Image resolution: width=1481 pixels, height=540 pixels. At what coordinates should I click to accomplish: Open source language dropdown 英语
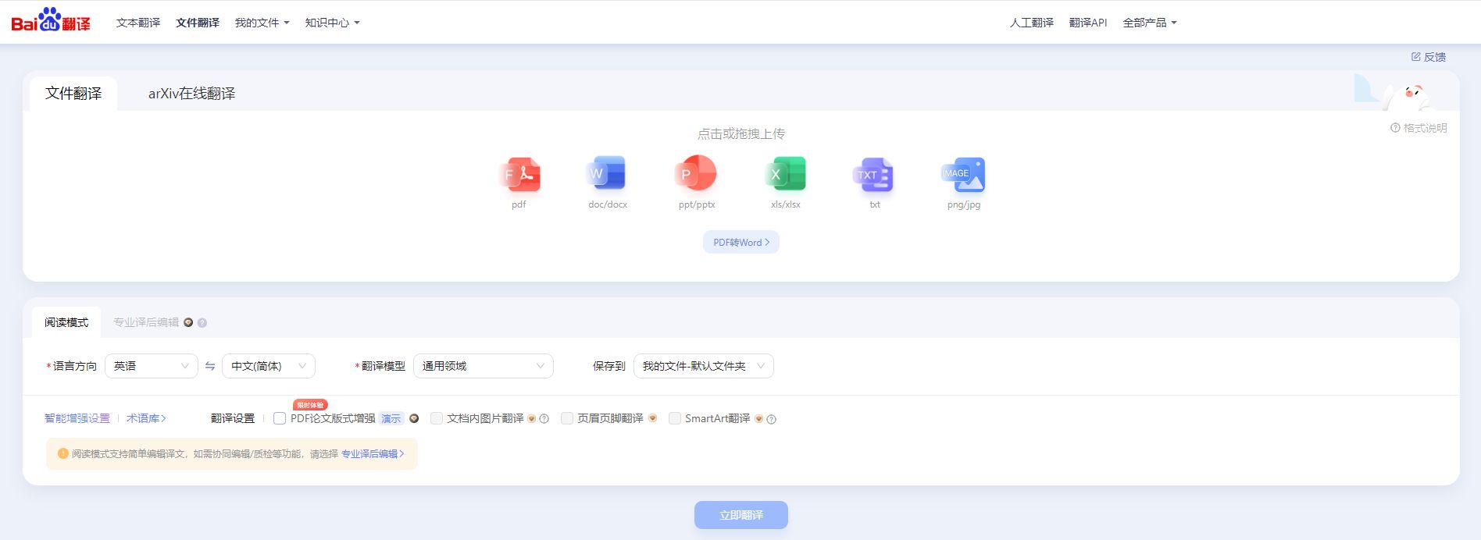[x=152, y=366]
